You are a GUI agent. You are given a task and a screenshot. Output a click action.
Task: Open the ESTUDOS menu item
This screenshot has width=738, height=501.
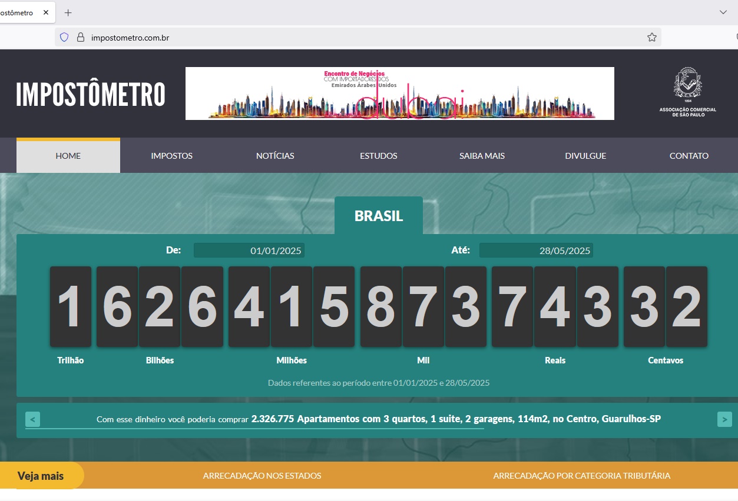[379, 156]
